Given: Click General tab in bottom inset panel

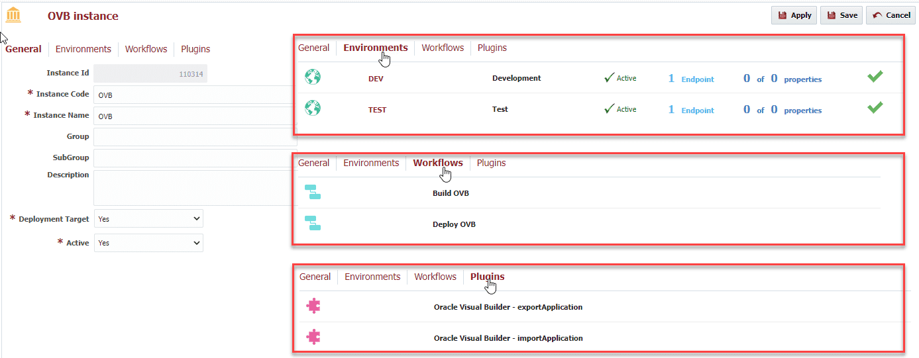Looking at the screenshot, I should click(x=315, y=277).
